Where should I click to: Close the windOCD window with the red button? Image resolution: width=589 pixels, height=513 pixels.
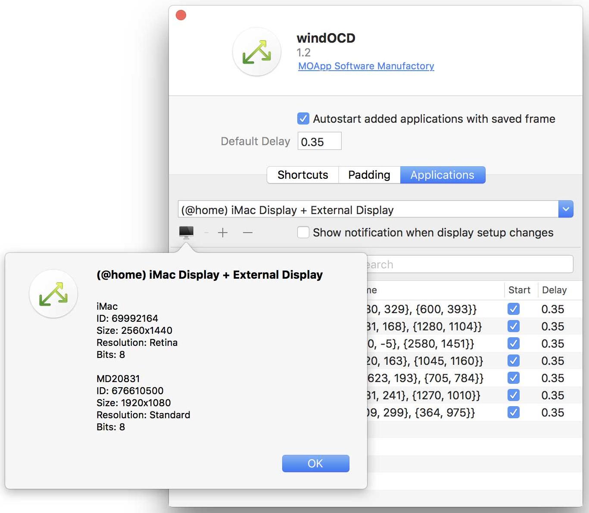tap(181, 16)
